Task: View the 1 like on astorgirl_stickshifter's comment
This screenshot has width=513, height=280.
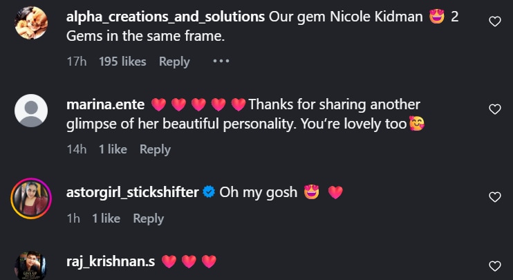Action: pyautogui.click(x=106, y=218)
